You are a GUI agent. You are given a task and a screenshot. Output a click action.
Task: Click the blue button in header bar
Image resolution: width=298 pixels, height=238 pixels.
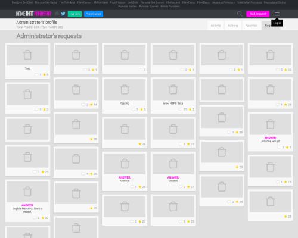pyautogui.click(x=94, y=14)
